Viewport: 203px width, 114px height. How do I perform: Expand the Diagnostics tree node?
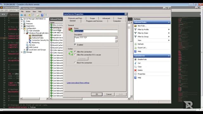click(x=22, y=26)
